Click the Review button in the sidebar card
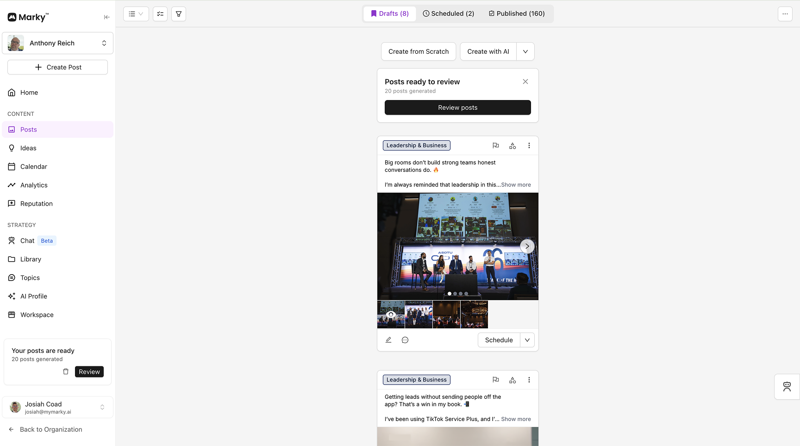Image resolution: width=800 pixels, height=446 pixels. click(x=89, y=371)
